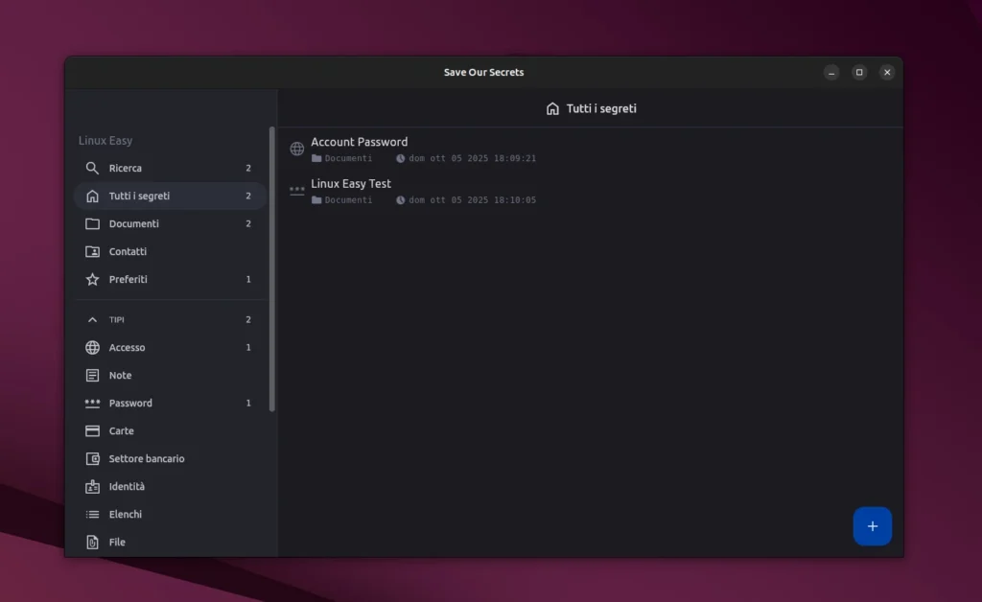Click the Settore bancario icon
982x602 pixels.
tap(93, 458)
